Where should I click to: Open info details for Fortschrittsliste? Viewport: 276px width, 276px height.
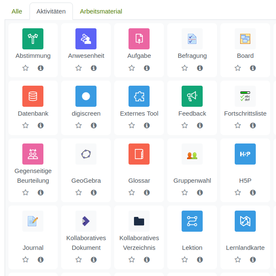click(x=253, y=125)
